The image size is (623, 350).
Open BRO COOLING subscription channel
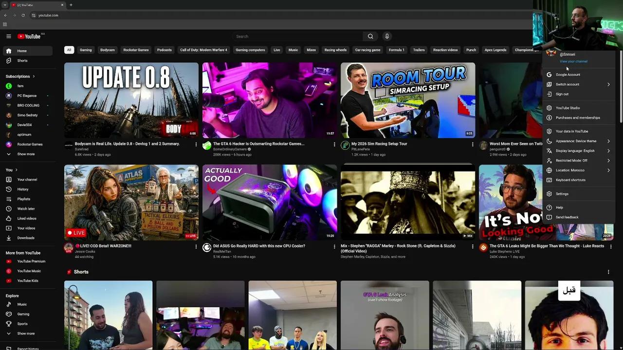29,105
